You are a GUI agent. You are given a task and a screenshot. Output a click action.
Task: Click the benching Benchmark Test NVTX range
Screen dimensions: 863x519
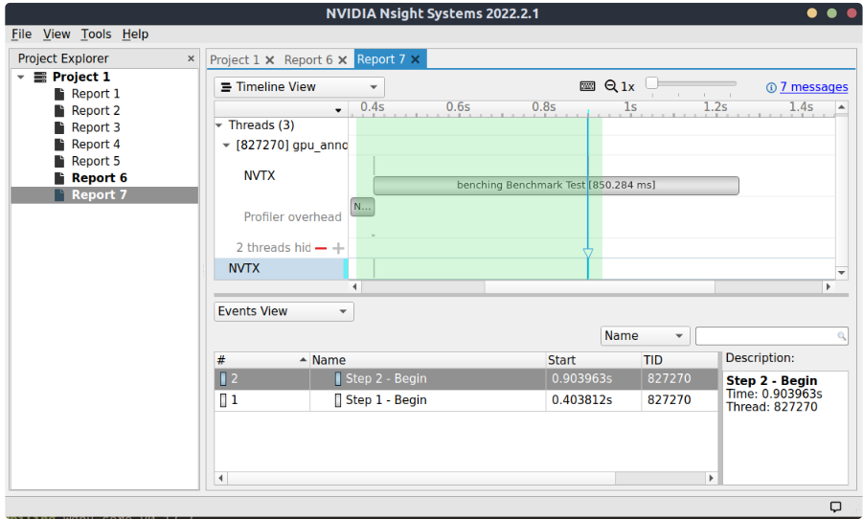tap(556, 186)
